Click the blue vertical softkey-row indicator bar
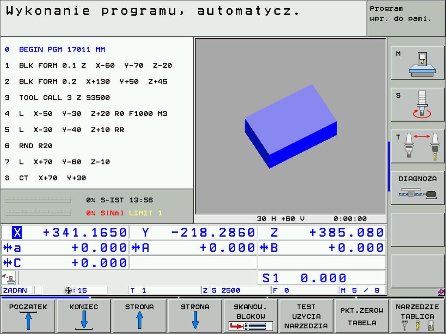446x334 pixels. coord(389,167)
